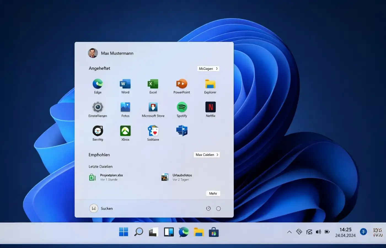Viewport: 386px width, 248px height.
Task: Click the Sucken search label
Action: (x=107, y=209)
